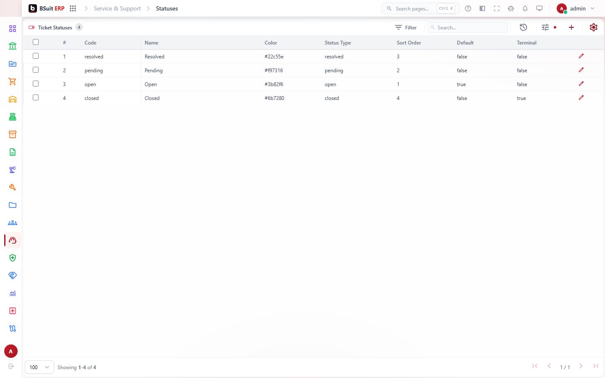
Task: Open the green shield module in sidebar
Action: click(13, 258)
